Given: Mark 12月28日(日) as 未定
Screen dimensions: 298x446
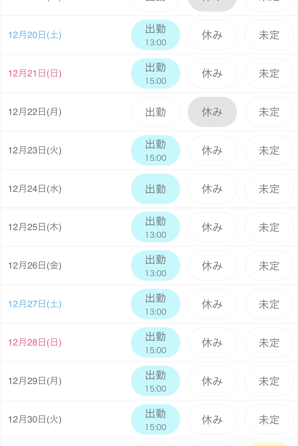Looking at the screenshot, I should tap(269, 343).
